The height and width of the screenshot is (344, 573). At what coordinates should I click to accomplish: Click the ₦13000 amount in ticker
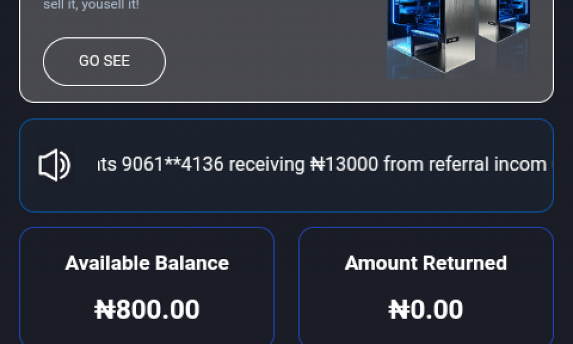pos(344,164)
